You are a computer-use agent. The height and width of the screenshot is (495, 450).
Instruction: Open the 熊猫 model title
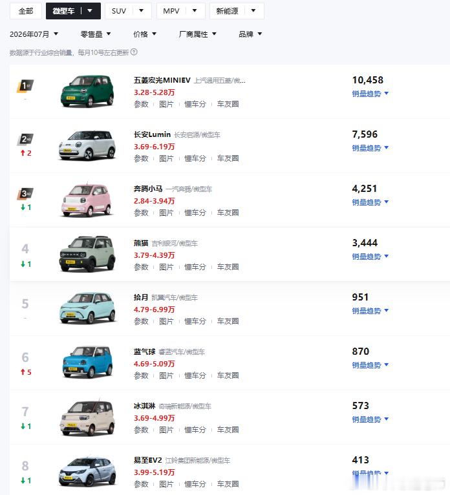click(x=141, y=243)
